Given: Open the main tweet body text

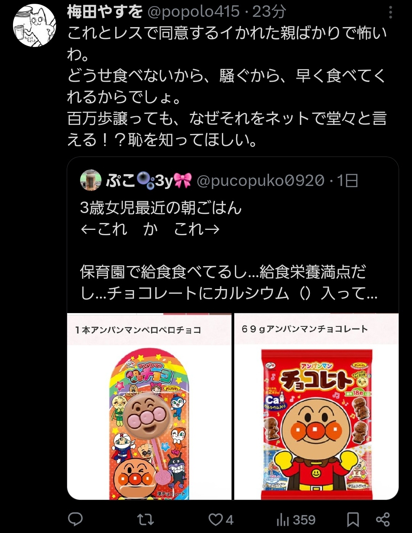Looking at the screenshot, I should click(x=227, y=87).
